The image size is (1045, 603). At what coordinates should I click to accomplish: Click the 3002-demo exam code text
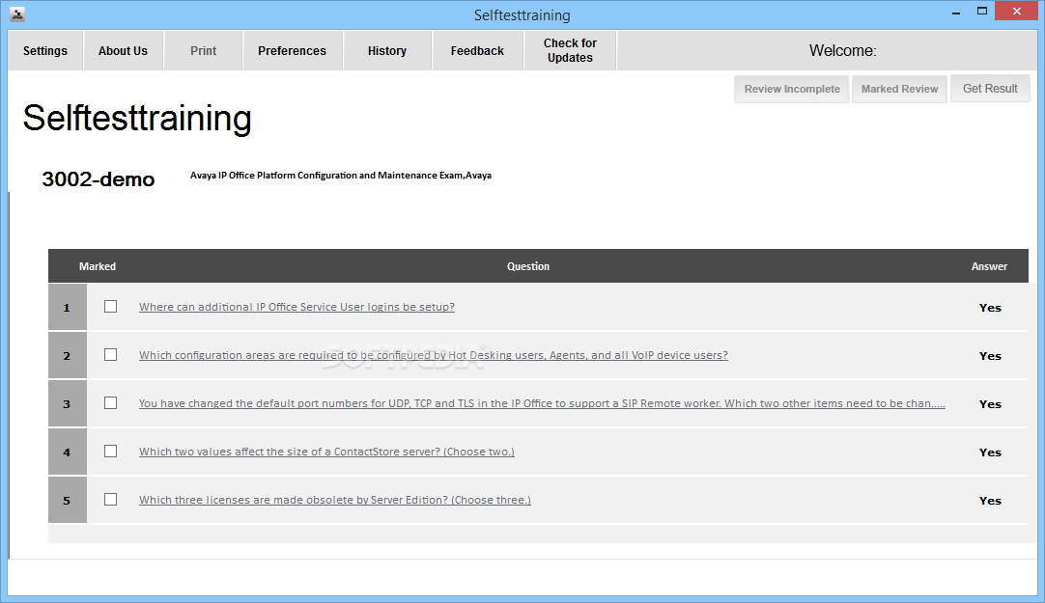point(98,179)
